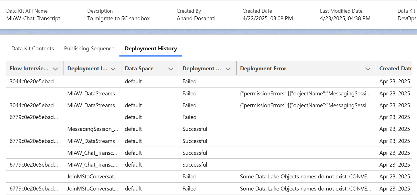Click the Flow Interview column header label

pyautogui.click(x=29, y=68)
